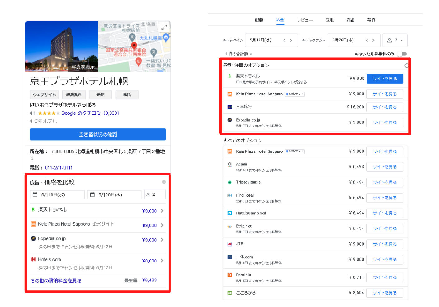
Task: Click the 経路案内 button
Action: coord(74,95)
